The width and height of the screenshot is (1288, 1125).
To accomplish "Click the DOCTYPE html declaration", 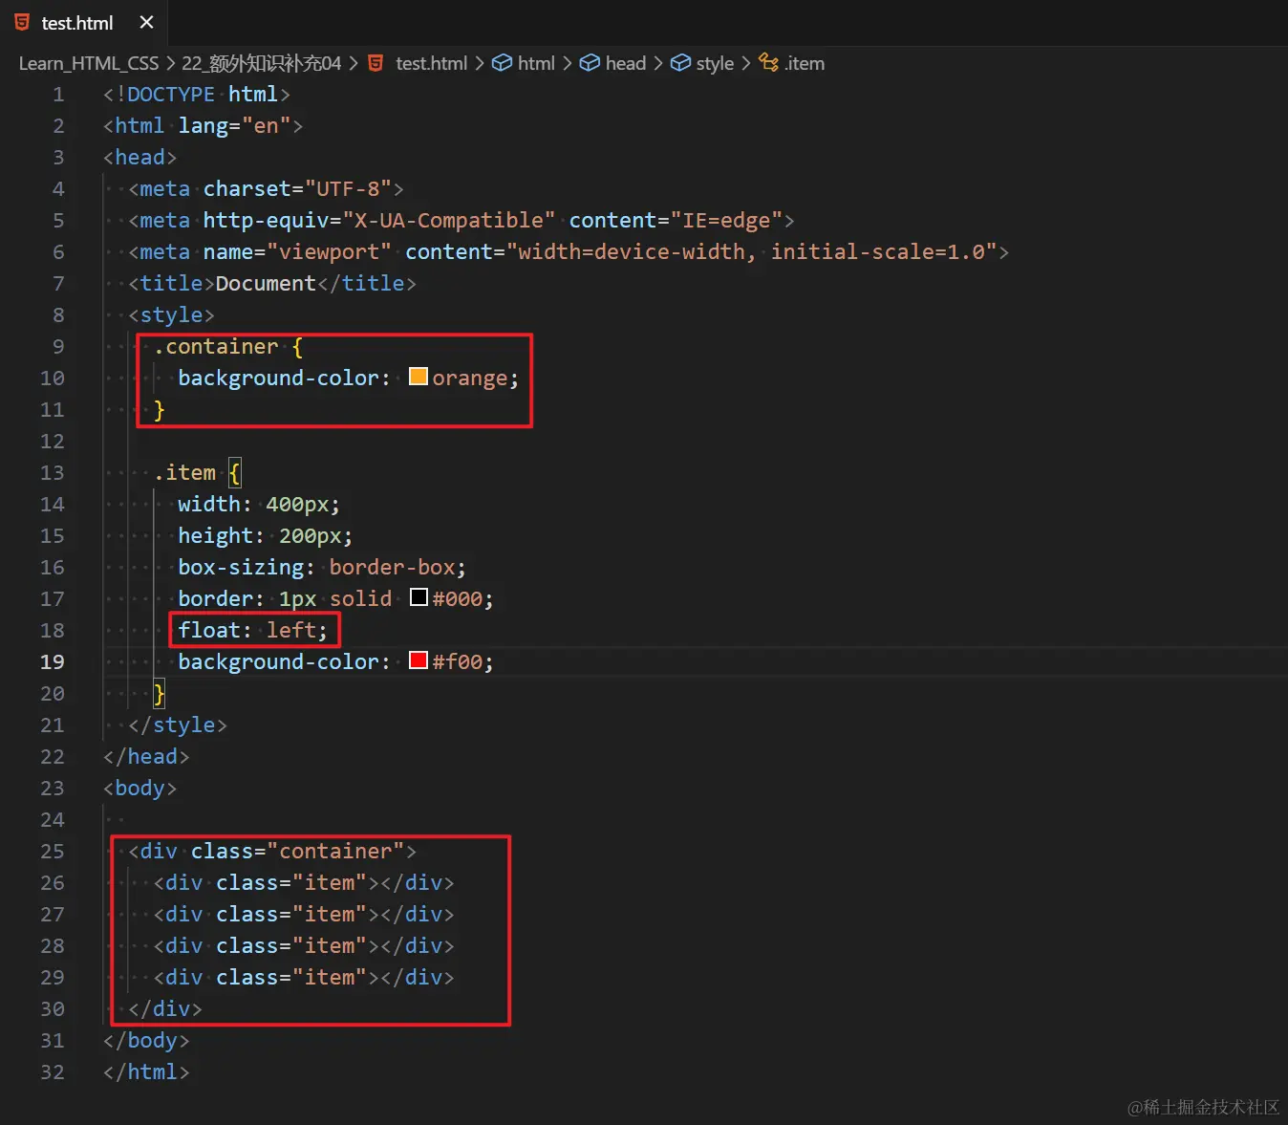I will point(197,94).
